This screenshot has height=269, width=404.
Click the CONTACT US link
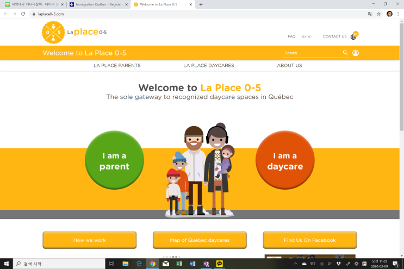tap(335, 36)
